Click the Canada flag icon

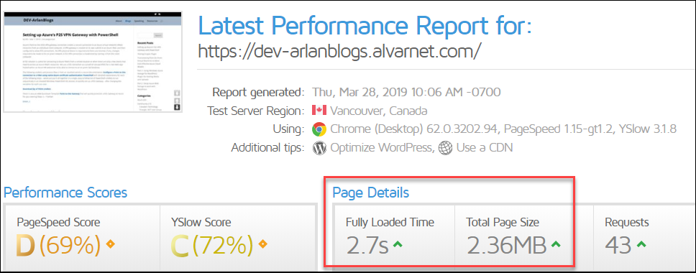click(319, 111)
